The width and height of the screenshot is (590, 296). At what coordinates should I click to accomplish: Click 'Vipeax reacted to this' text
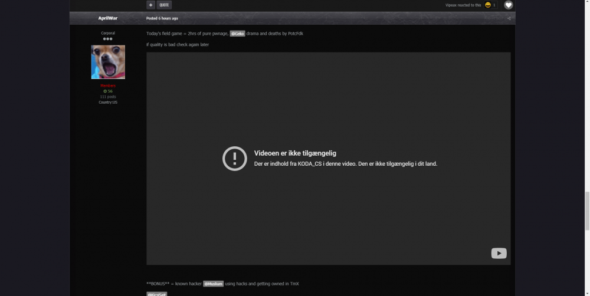click(x=463, y=5)
